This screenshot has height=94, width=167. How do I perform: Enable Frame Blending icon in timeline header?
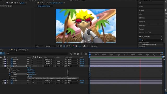point(78,54)
